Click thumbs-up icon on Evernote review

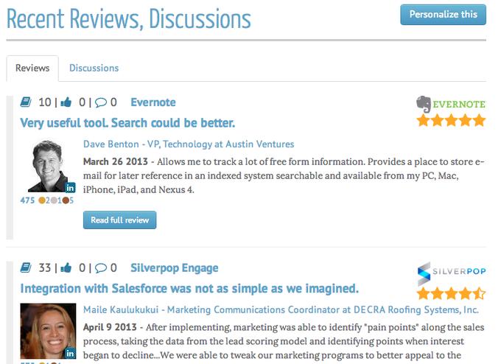[66, 102]
